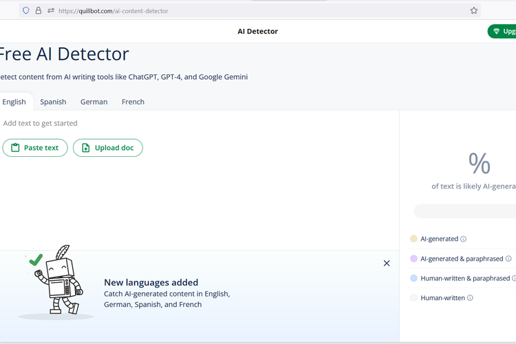Click info icon next to AI-generated

(463, 239)
